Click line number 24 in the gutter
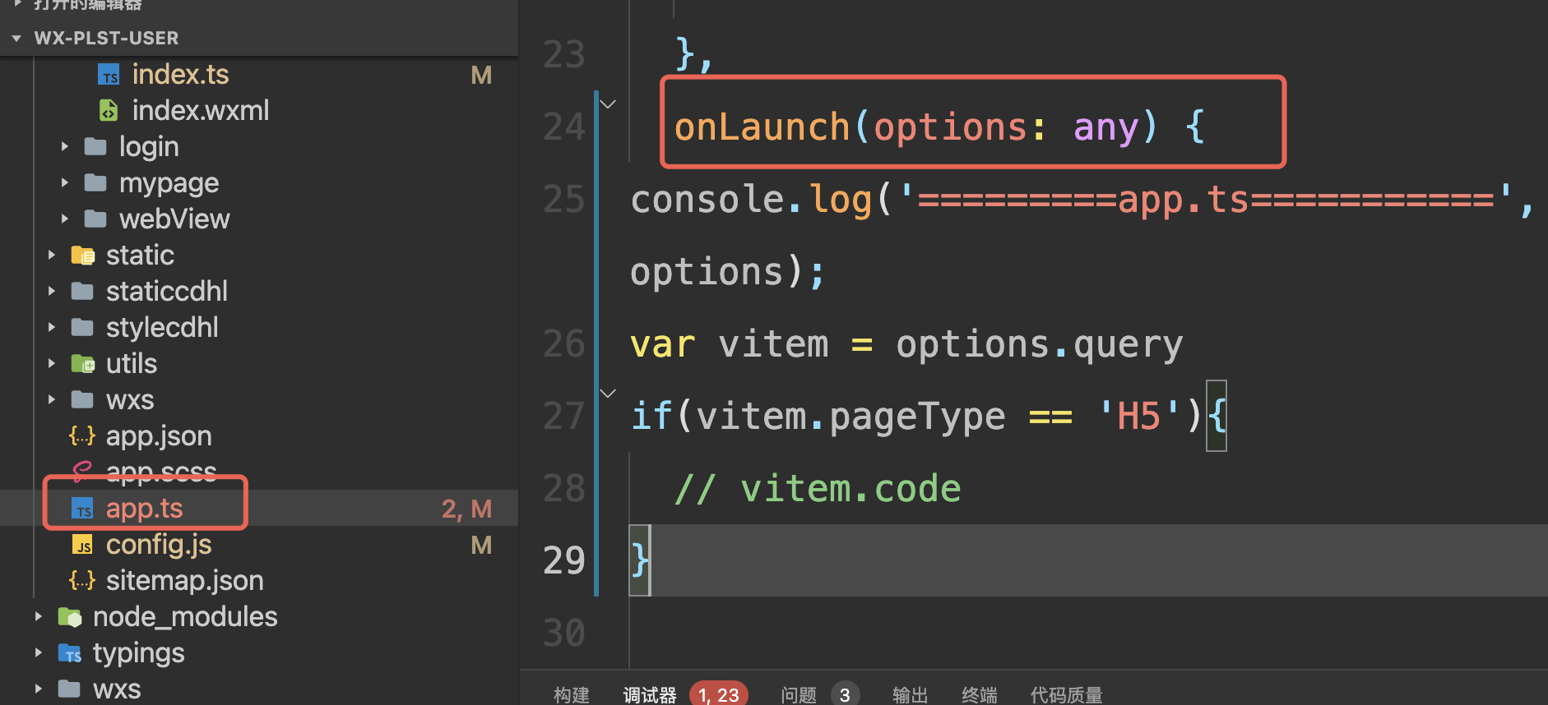The image size is (1548, 705). click(x=564, y=127)
